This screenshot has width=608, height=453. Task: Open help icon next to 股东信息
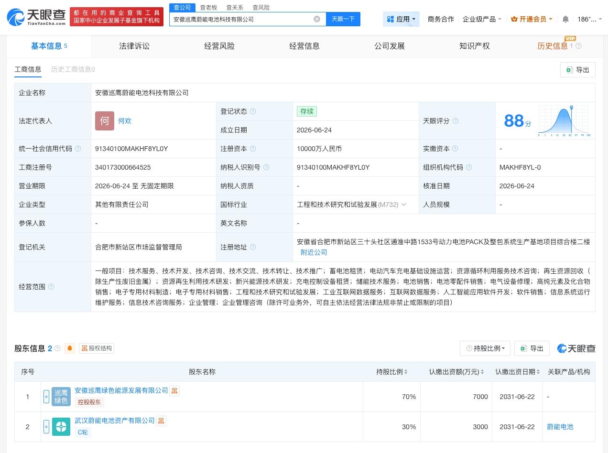(57, 348)
